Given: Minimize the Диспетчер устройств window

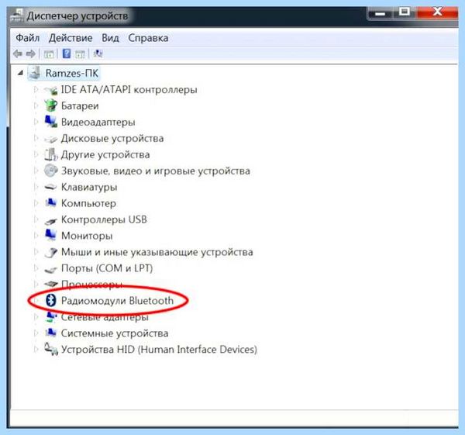Looking at the screenshot, I should tap(381, 13).
